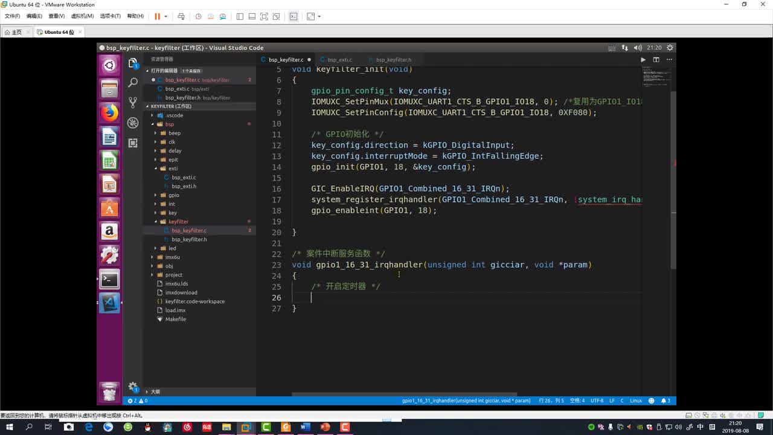Expand the beep folder
Viewport: 773px width, 435px height.
coord(155,133)
